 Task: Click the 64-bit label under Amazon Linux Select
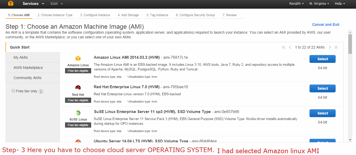click(x=323, y=68)
